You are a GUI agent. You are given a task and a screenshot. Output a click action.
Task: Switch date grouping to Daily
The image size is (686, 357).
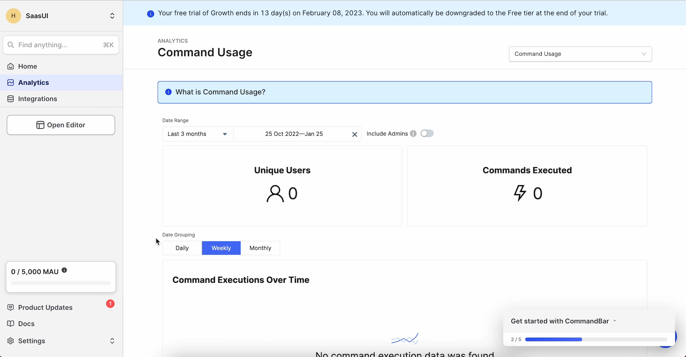point(182,248)
